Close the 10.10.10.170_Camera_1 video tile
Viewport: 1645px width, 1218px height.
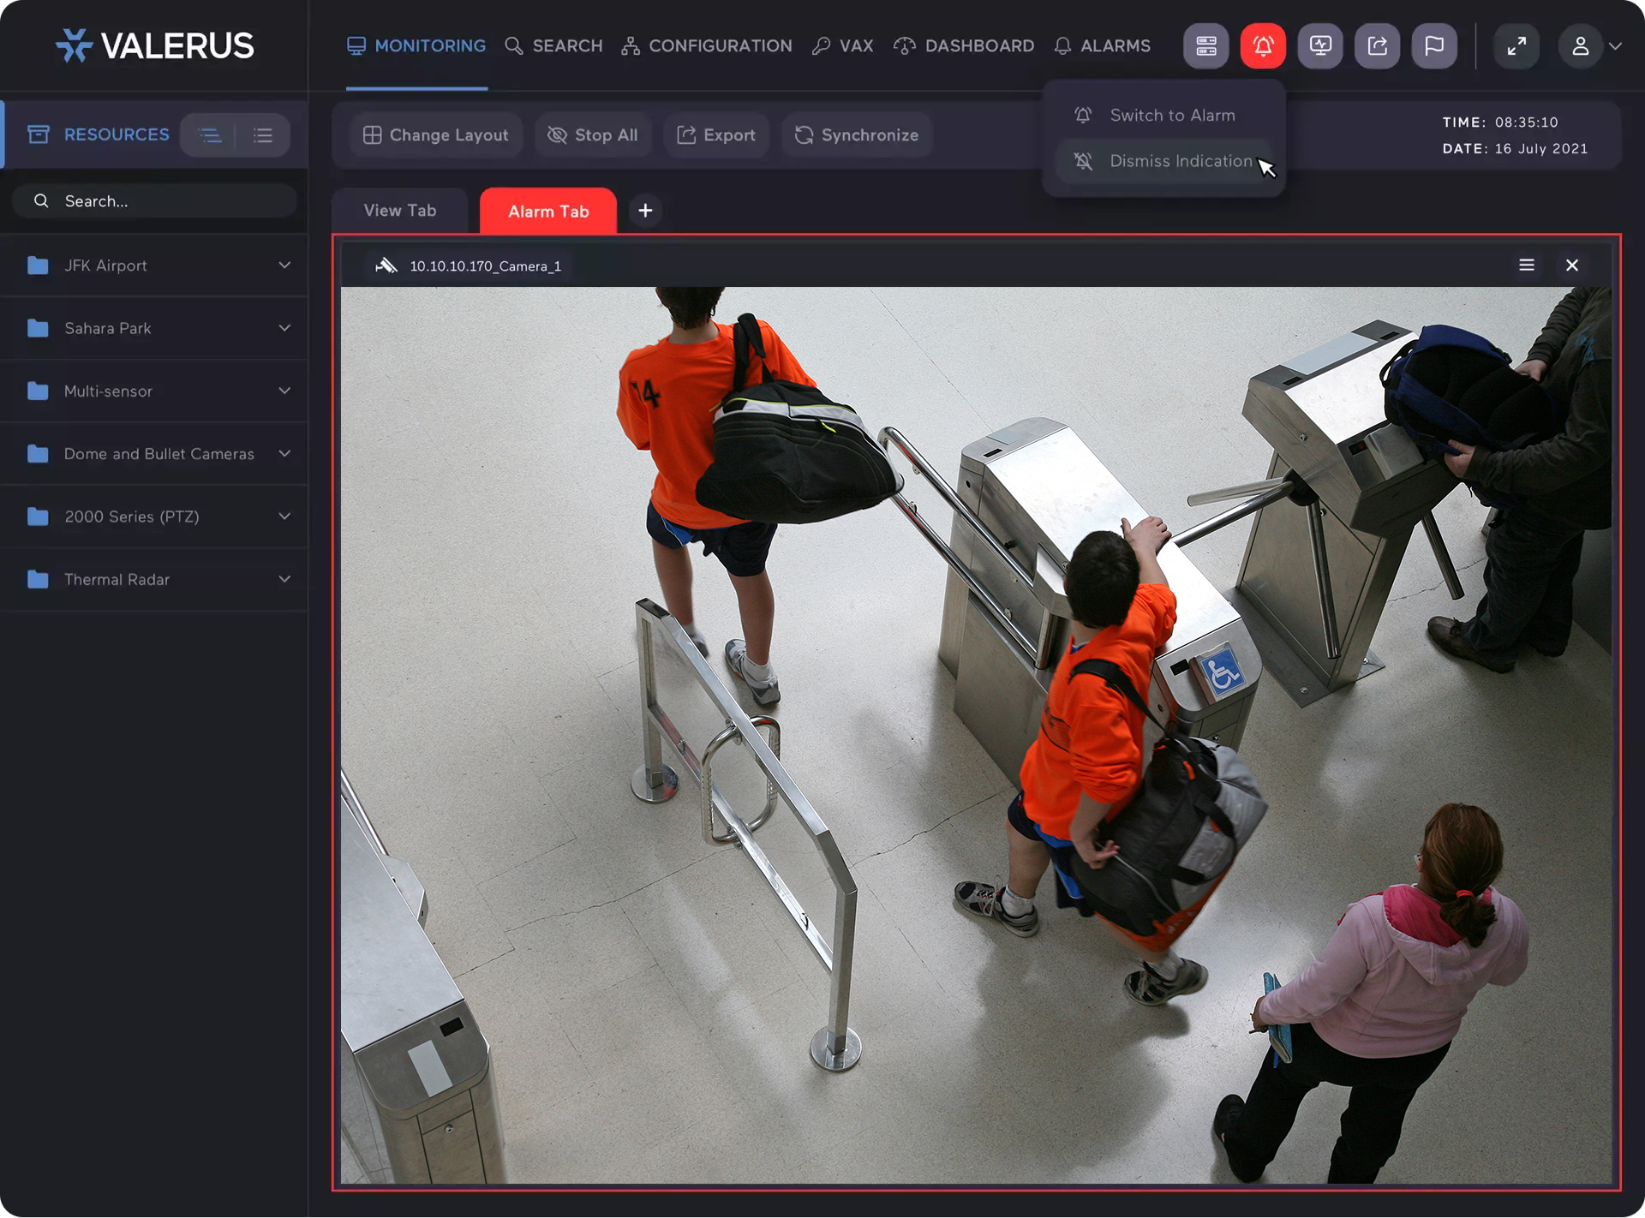(1572, 265)
